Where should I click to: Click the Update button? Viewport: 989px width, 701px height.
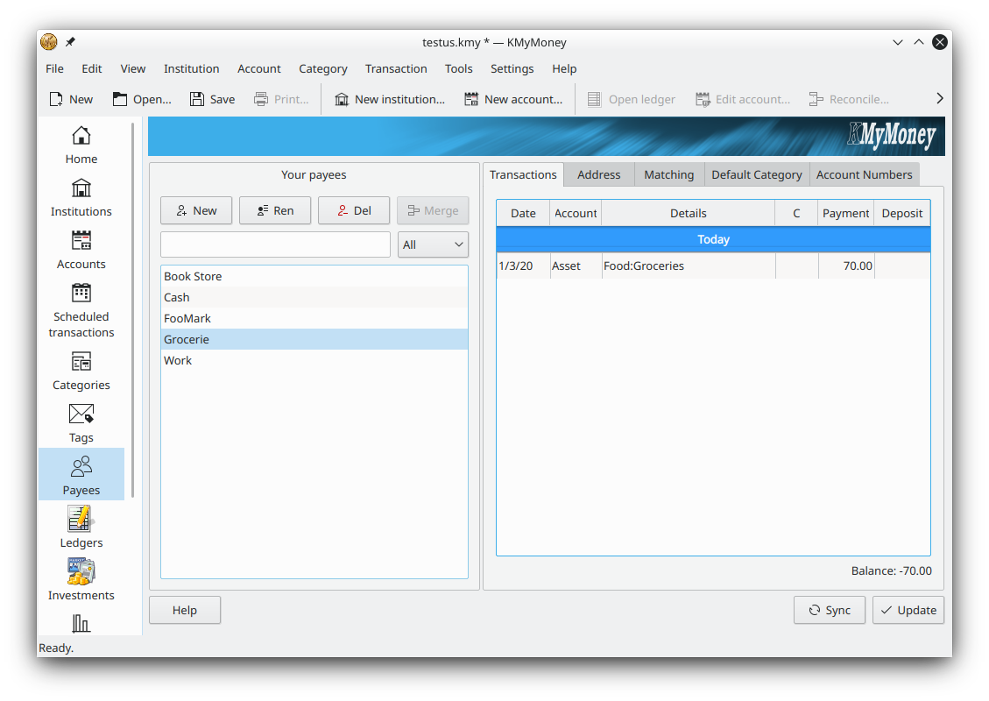pyautogui.click(x=908, y=610)
